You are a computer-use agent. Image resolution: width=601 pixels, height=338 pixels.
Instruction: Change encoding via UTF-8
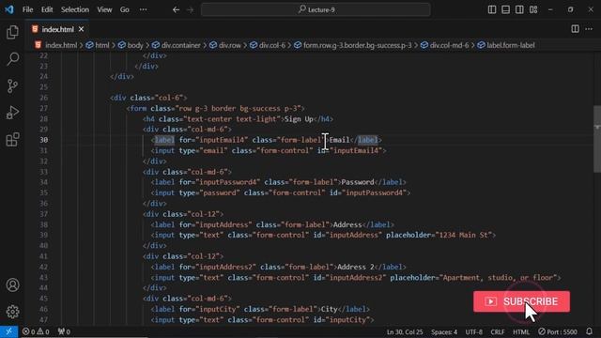click(x=473, y=331)
